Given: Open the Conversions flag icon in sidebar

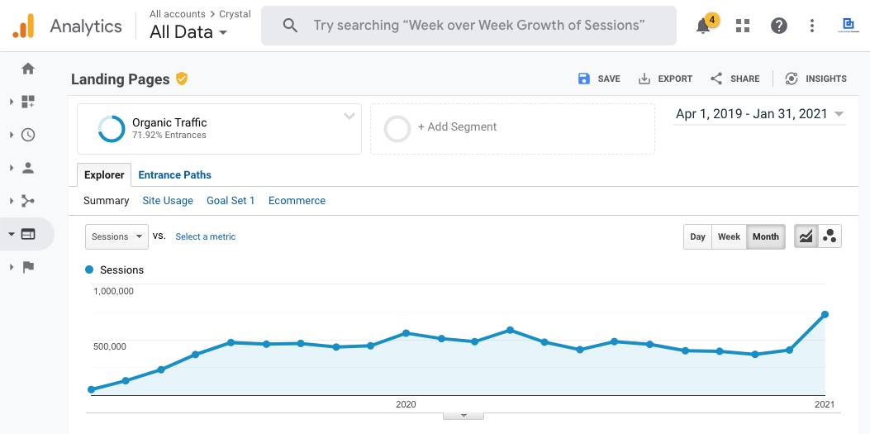Looking at the screenshot, I should 28,267.
